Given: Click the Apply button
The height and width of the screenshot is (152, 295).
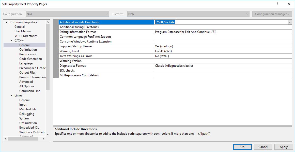Looking at the screenshot, I should pos(284,147).
